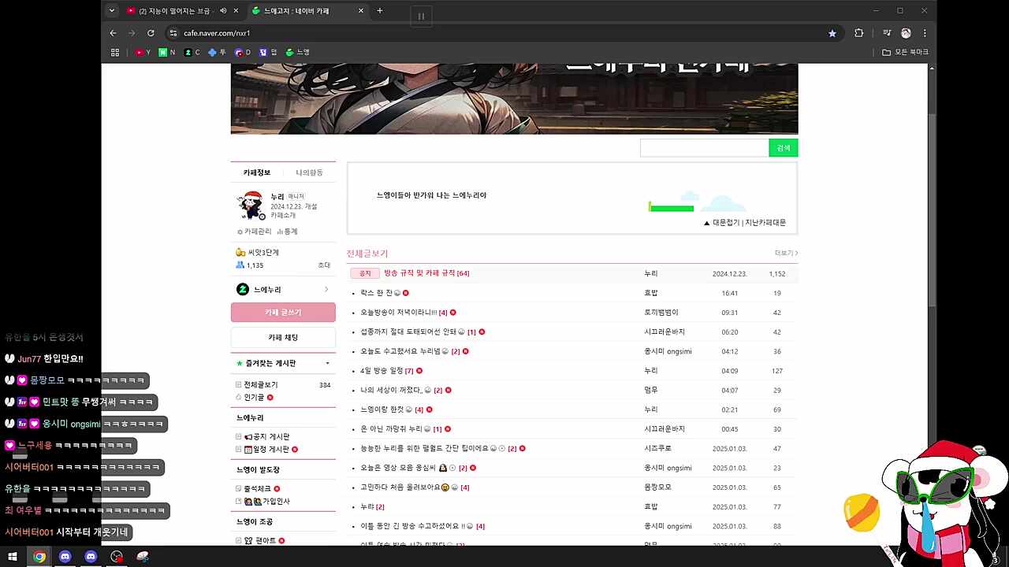Click the 누리 profile thumbnail
The height and width of the screenshot is (567, 1009).
tap(252, 205)
